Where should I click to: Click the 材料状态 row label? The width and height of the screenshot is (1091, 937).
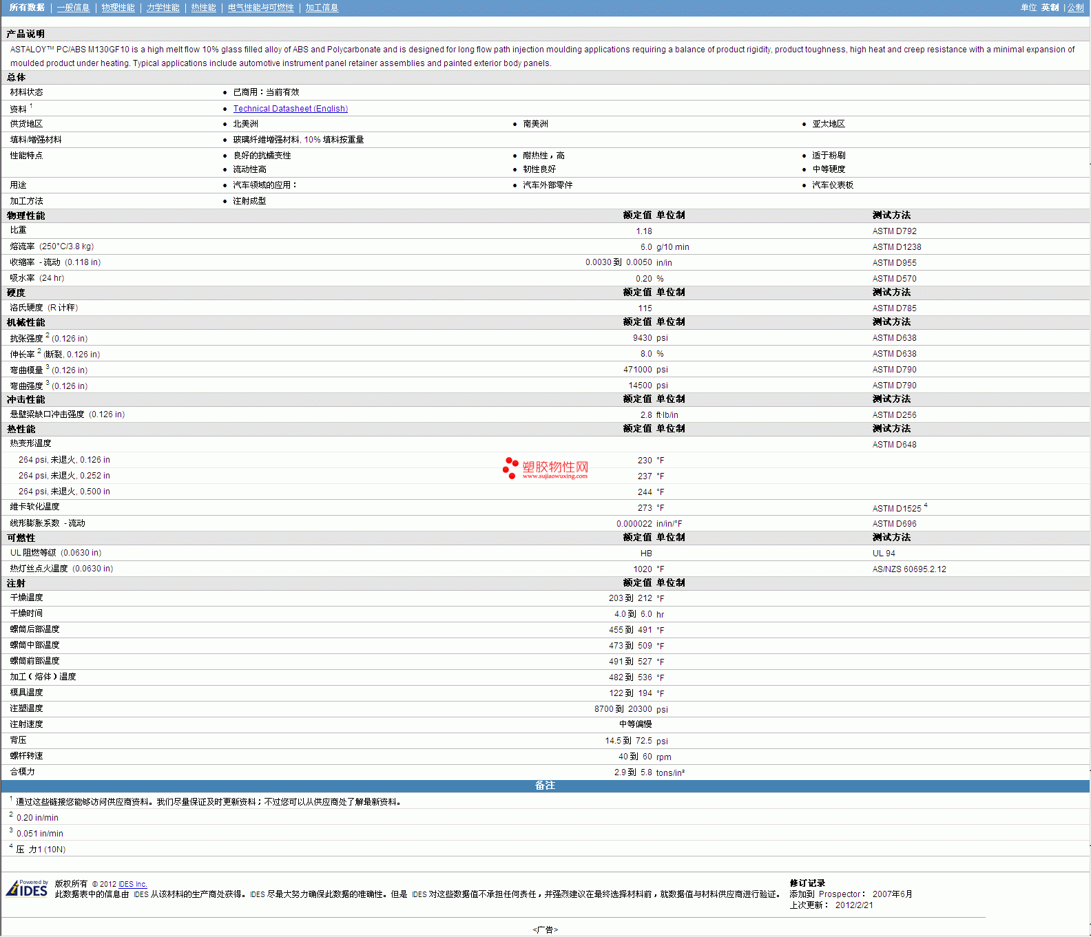pos(26,92)
